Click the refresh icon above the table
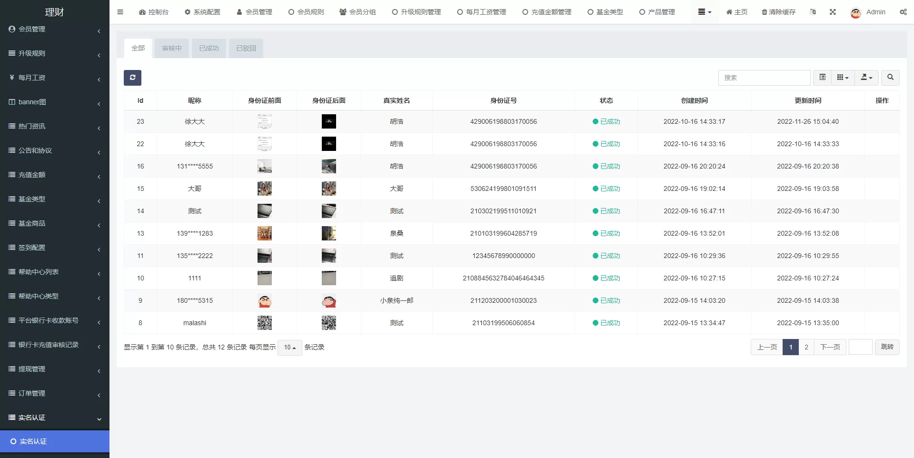The height and width of the screenshot is (458, 914). coord(132,78)
